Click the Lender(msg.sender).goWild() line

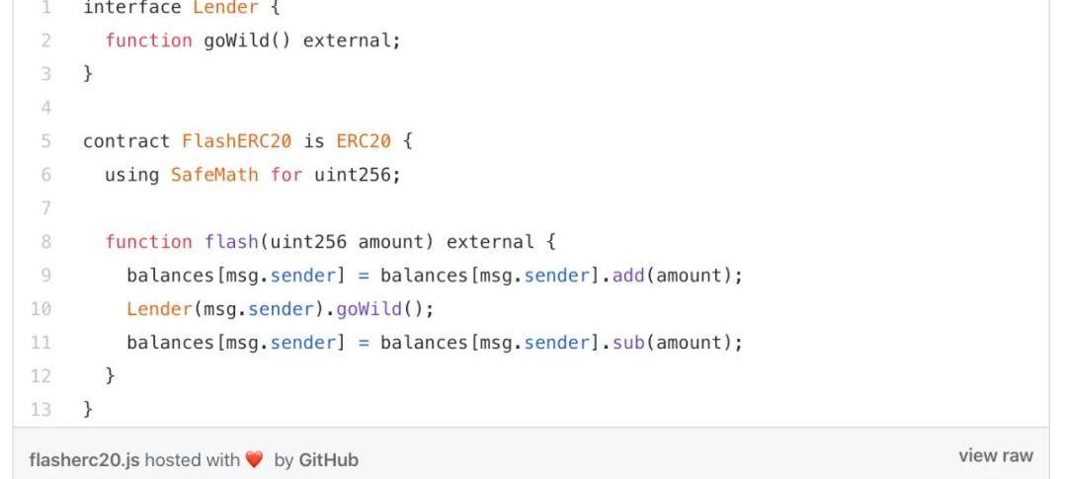coord(281,309)
